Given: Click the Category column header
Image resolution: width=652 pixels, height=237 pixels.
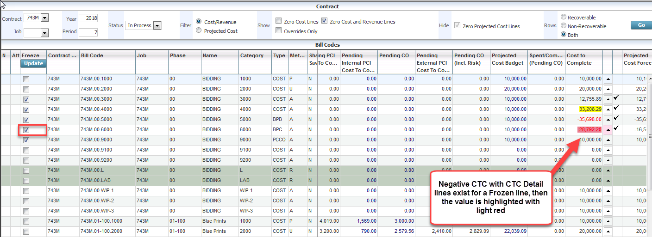Looking at the screenshot, I should pos(251,55).
